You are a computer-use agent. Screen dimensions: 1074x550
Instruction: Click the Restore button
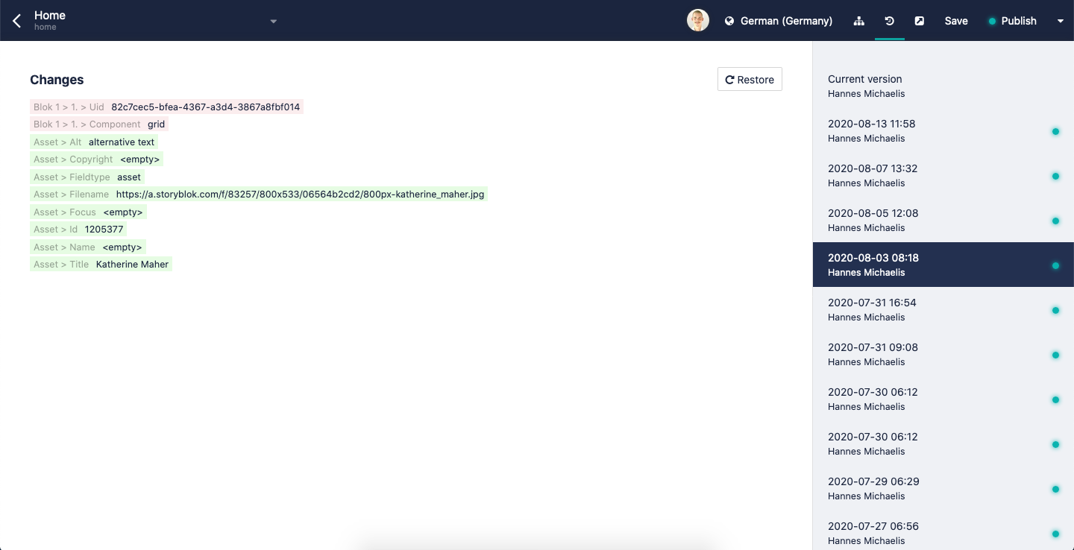(x=750, y=79)
